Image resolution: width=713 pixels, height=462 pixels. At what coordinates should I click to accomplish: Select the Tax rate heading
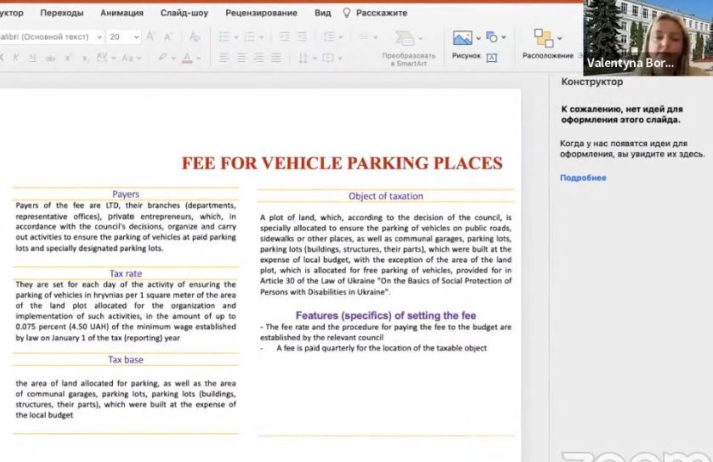pyautogui.click(x=126, y=273)
